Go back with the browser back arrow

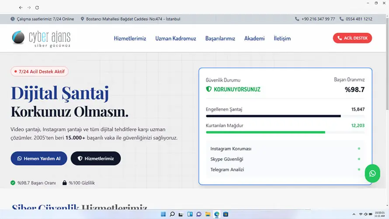pos(21,8)
